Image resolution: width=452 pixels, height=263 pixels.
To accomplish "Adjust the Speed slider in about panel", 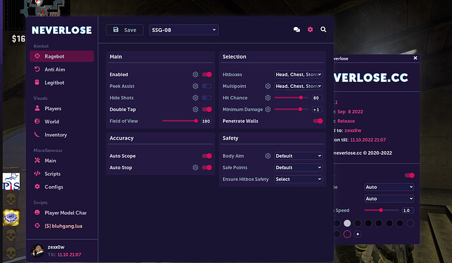I will 382,211.
